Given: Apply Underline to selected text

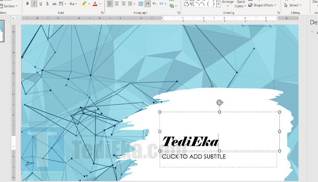Looking at the screenshot, I should [41, 4].
